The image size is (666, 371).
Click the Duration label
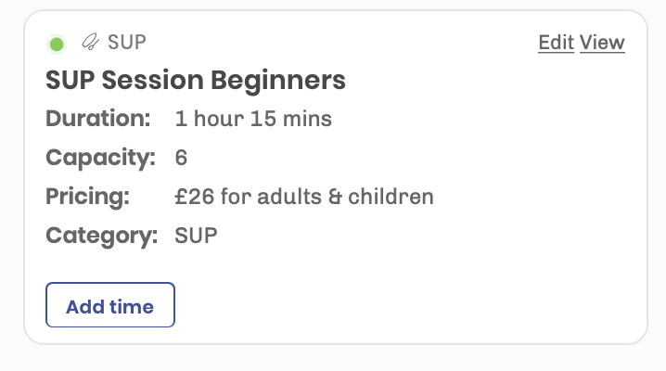click(x=98, y=118)
